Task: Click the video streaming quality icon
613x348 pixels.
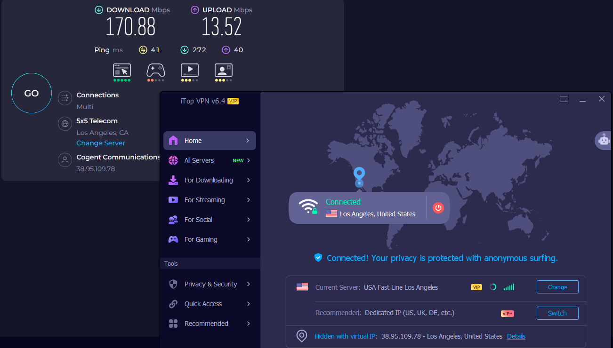Action: pyautogui.click(x=189, y=71)
